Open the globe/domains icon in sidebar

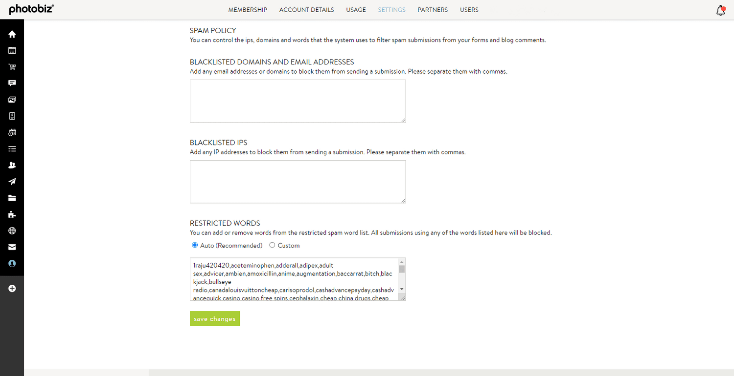[12, 230]
